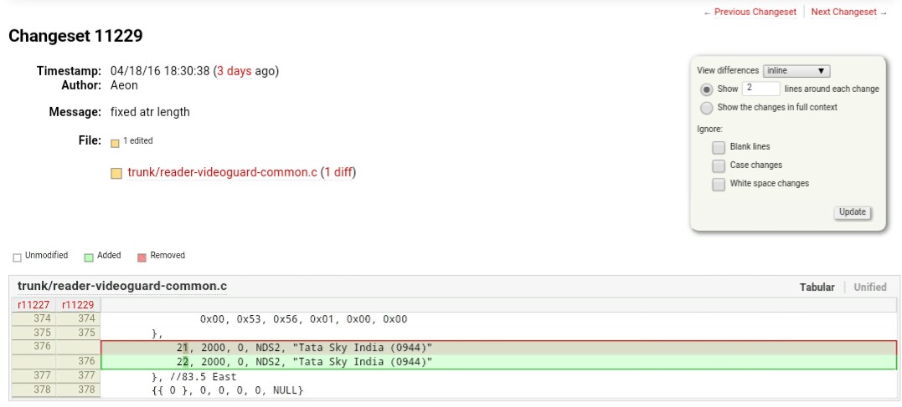Screen dimensions: 902x407
Task: Enable the Blank lines ignore checkbox
Action: point(719,147)
